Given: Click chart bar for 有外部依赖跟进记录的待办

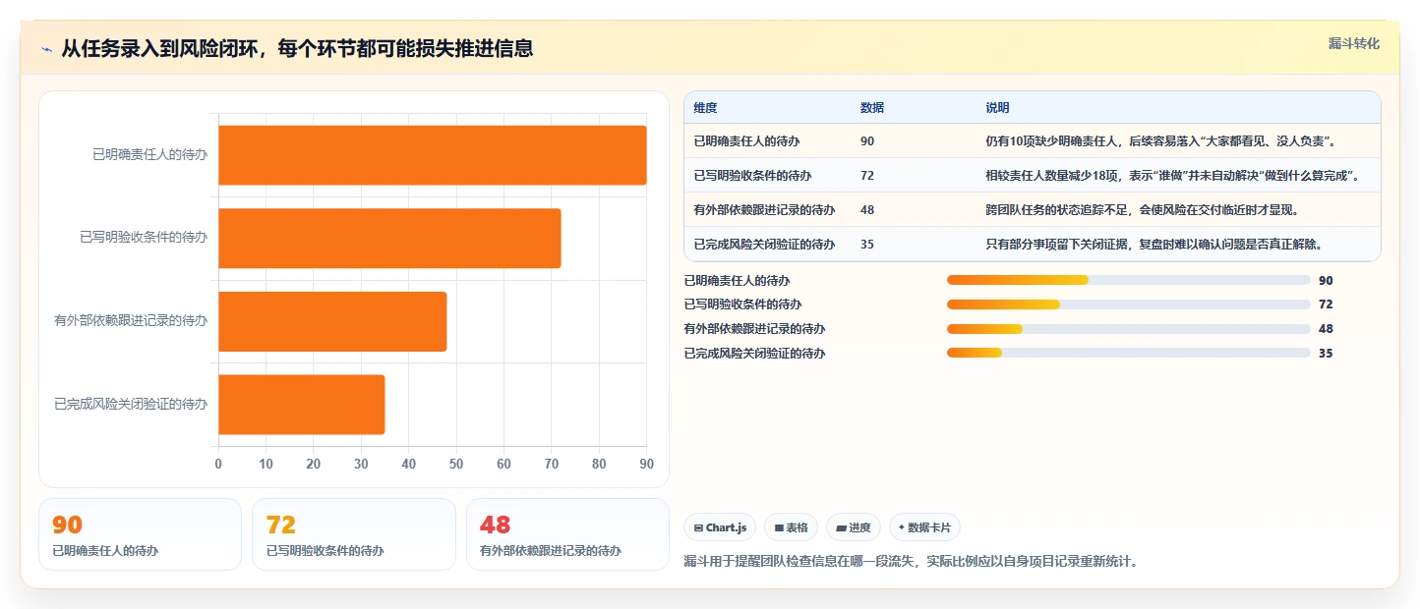Looking at the screenshot, I should tap(332, 321).
